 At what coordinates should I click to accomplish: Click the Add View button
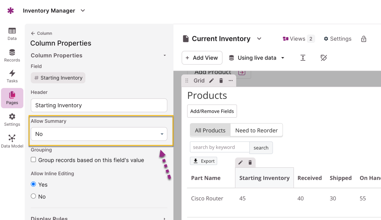click(x=202, y=58)
